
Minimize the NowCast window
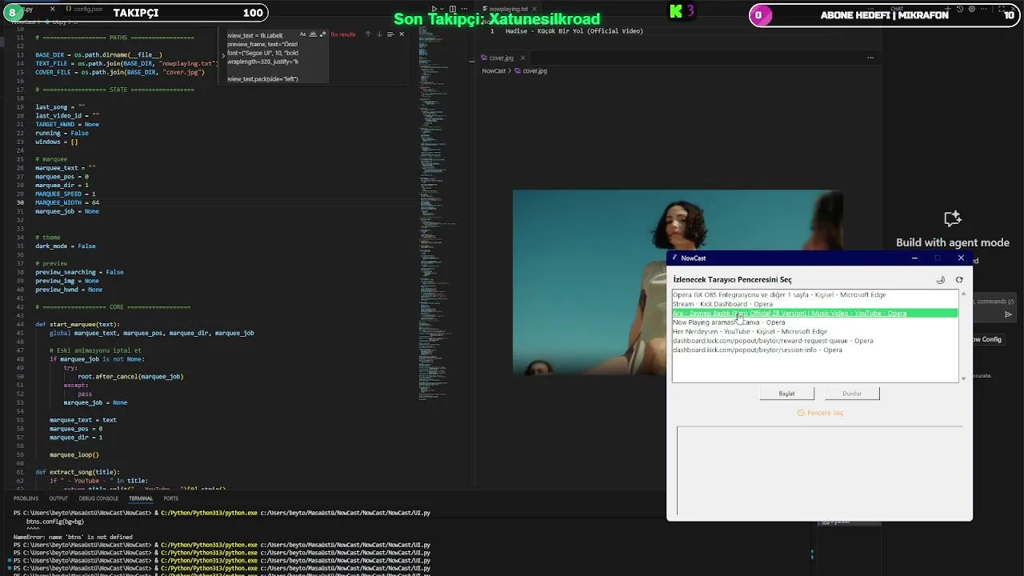pos(914,258)
